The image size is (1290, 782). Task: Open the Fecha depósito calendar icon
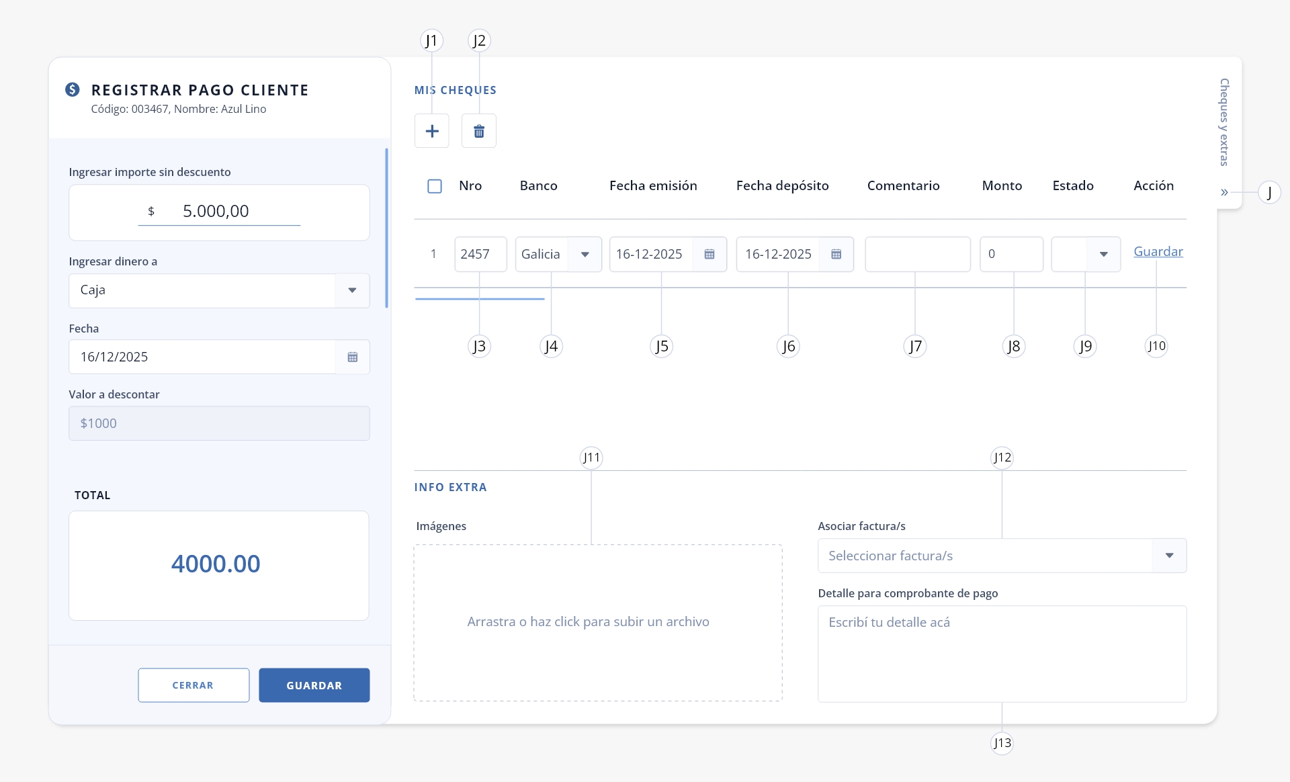tap(836, 254)
